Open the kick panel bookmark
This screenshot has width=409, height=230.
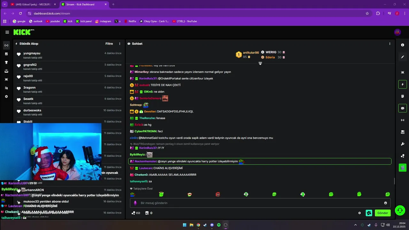(x=84, y=21)
